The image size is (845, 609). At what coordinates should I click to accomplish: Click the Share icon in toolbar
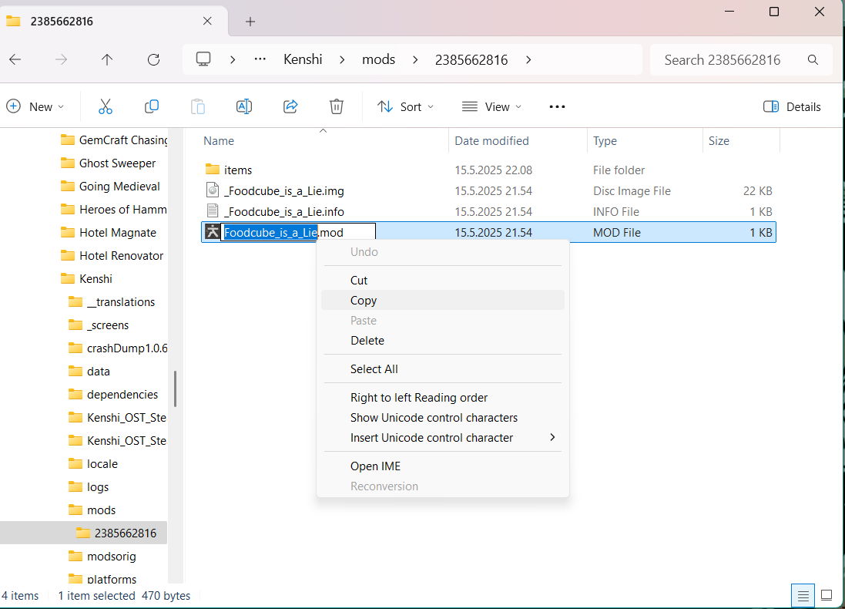[x=290, y=107]
